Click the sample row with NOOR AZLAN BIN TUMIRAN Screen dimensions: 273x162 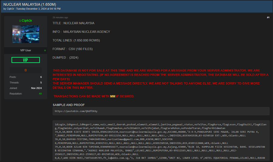[x=160, y=150]
